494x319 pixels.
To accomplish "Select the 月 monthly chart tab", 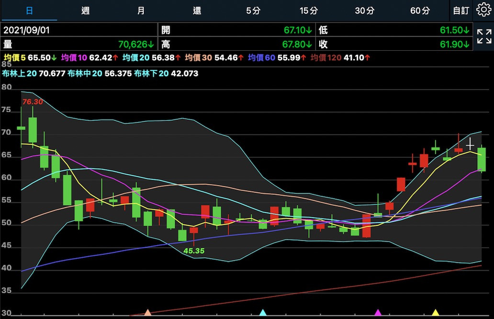I will [141, 11].
